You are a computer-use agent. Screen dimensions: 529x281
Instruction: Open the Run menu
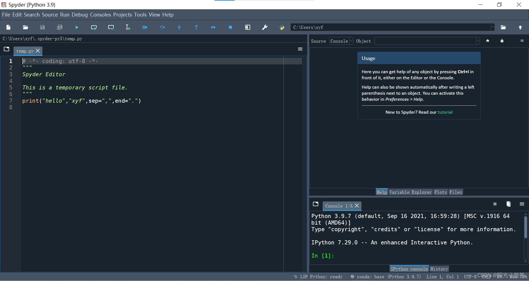[65, 15]
